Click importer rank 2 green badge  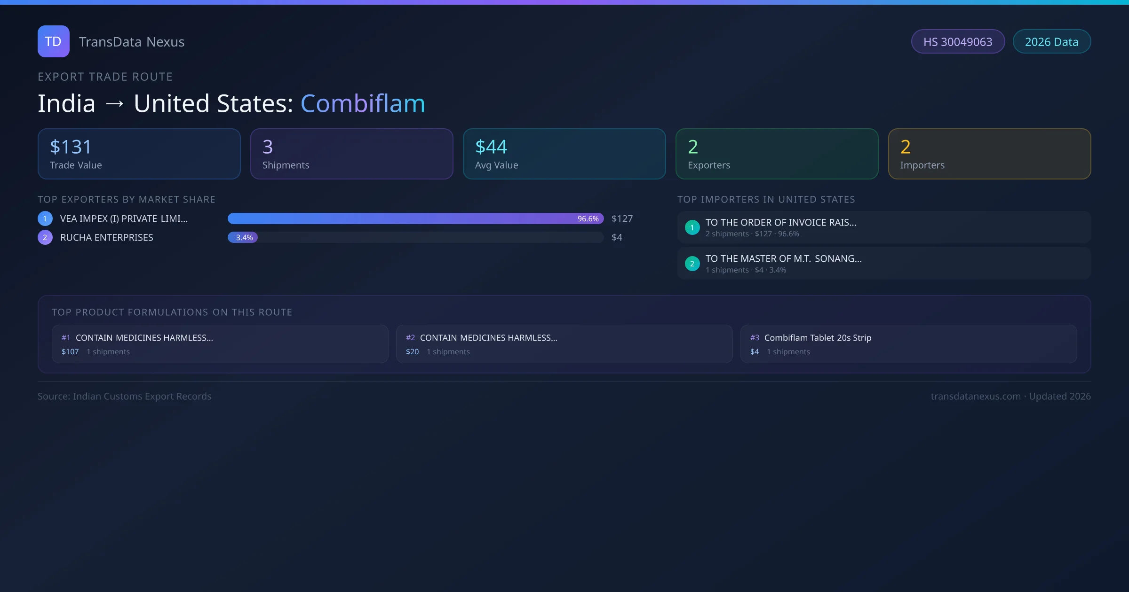click(692, 264)
